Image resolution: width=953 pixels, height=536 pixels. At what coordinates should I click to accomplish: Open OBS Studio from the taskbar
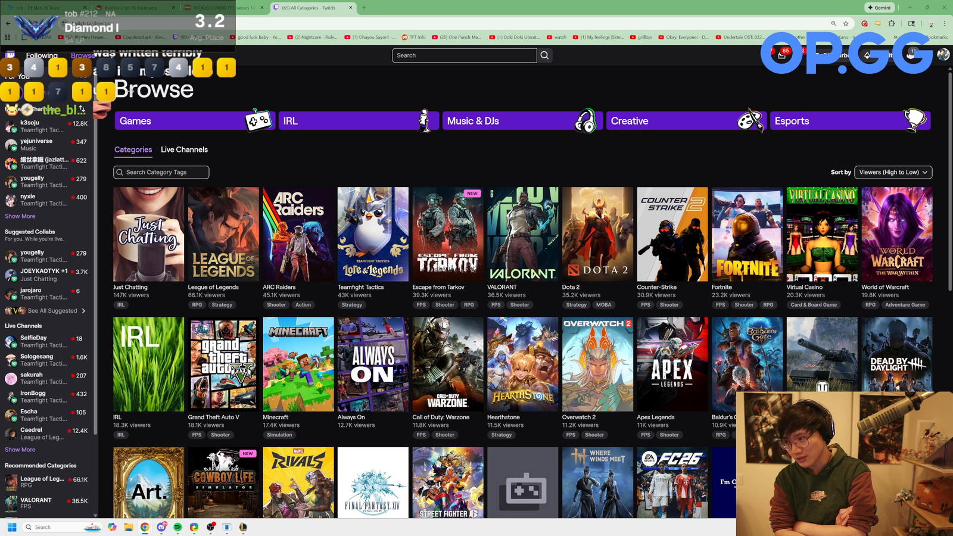(210, 527)
